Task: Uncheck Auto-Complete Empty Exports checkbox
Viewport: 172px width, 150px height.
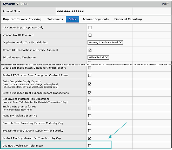Action: click(x=90, y=84)
